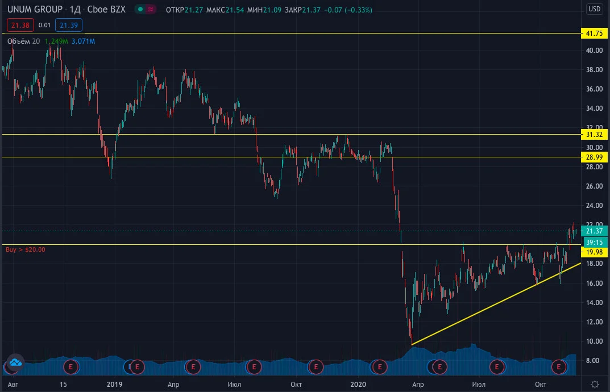Viewport: 610px width, 392px height.
Task: Click the blue 21.39 buy price button
Action: coord(69,25)
